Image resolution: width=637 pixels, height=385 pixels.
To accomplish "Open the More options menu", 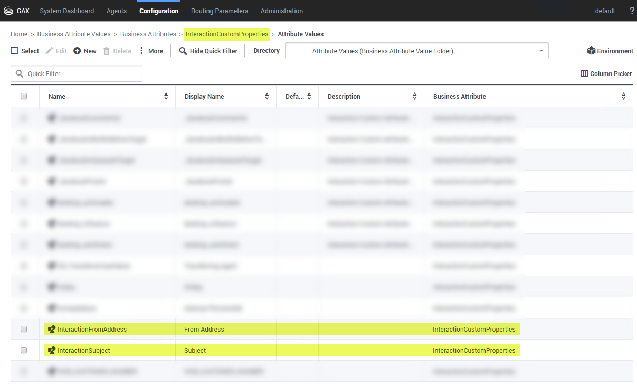I will click(x=141, y=51).
